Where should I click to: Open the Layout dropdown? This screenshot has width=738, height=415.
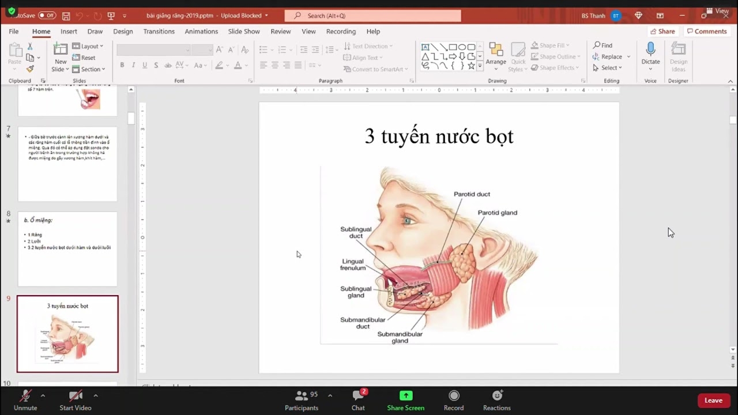(88, 46)
